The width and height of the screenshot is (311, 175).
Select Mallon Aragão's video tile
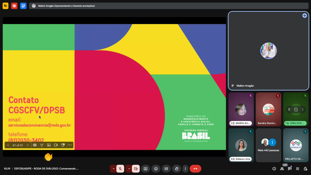point(268,51)
